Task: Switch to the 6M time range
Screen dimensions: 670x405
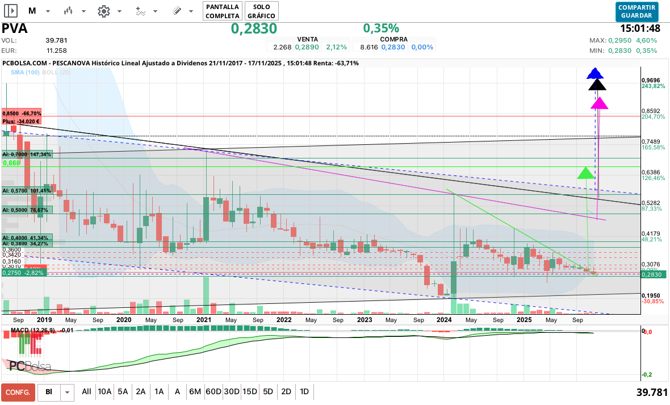Action: [x=195, y=391]
